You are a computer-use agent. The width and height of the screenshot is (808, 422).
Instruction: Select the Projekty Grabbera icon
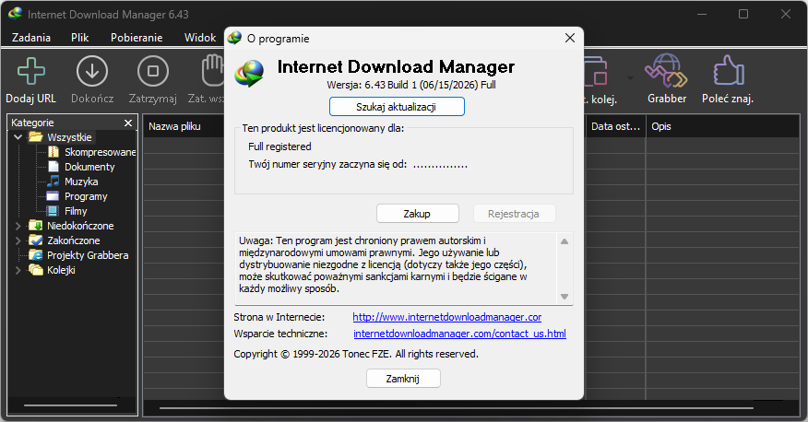pyautogui.click(x=36, y=254)
